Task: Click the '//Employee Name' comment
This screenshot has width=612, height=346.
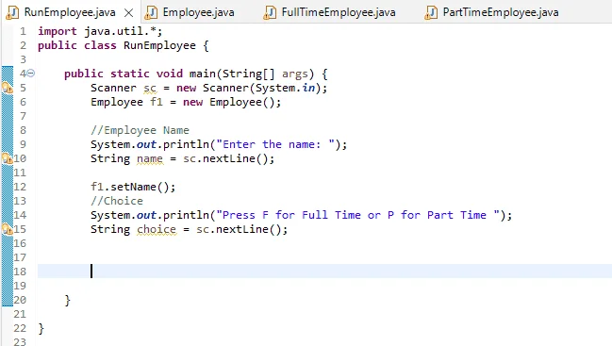Action: (140, 130)
